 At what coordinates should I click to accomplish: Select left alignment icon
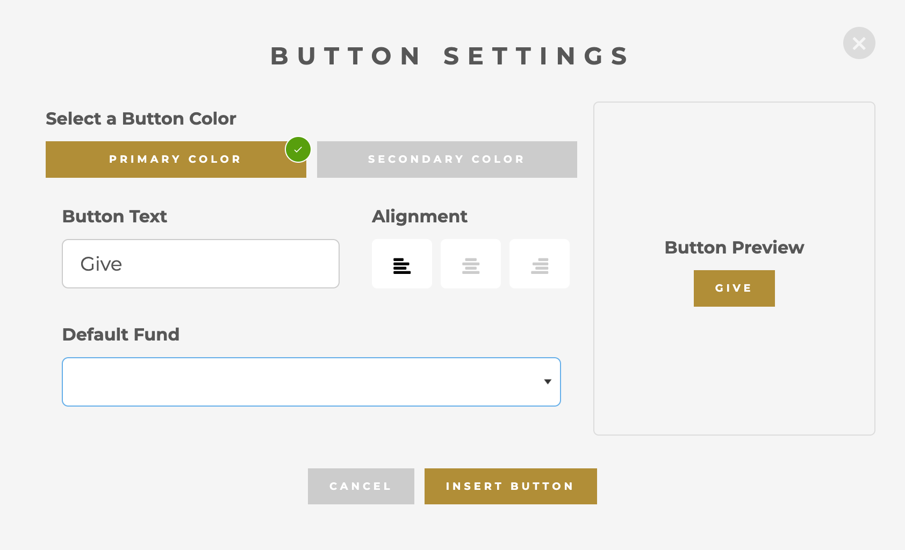(402, 264)
